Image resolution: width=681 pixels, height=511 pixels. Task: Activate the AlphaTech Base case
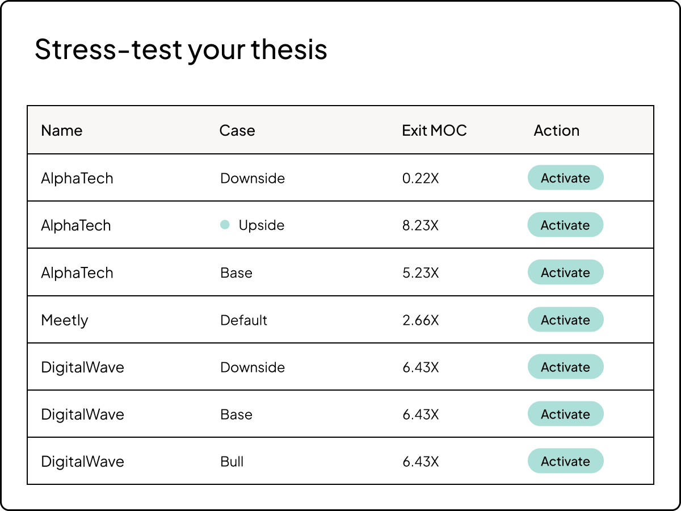[565, 273]
